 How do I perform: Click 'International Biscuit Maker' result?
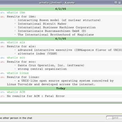pos(42,24)
